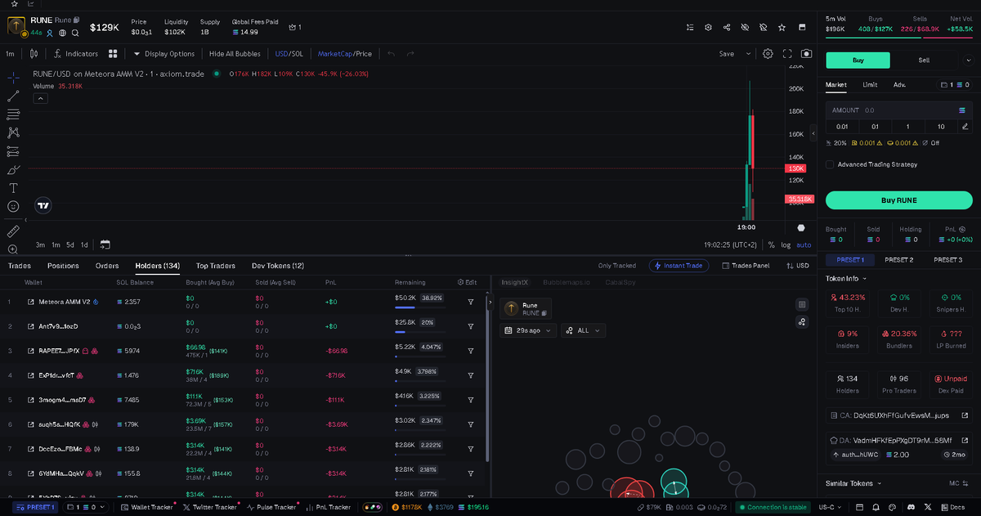Image resolution: width=981 pixels, height=516 pixels.
Task: Take a chart snapshot with camera icon
Action: [x=807, y=54]
